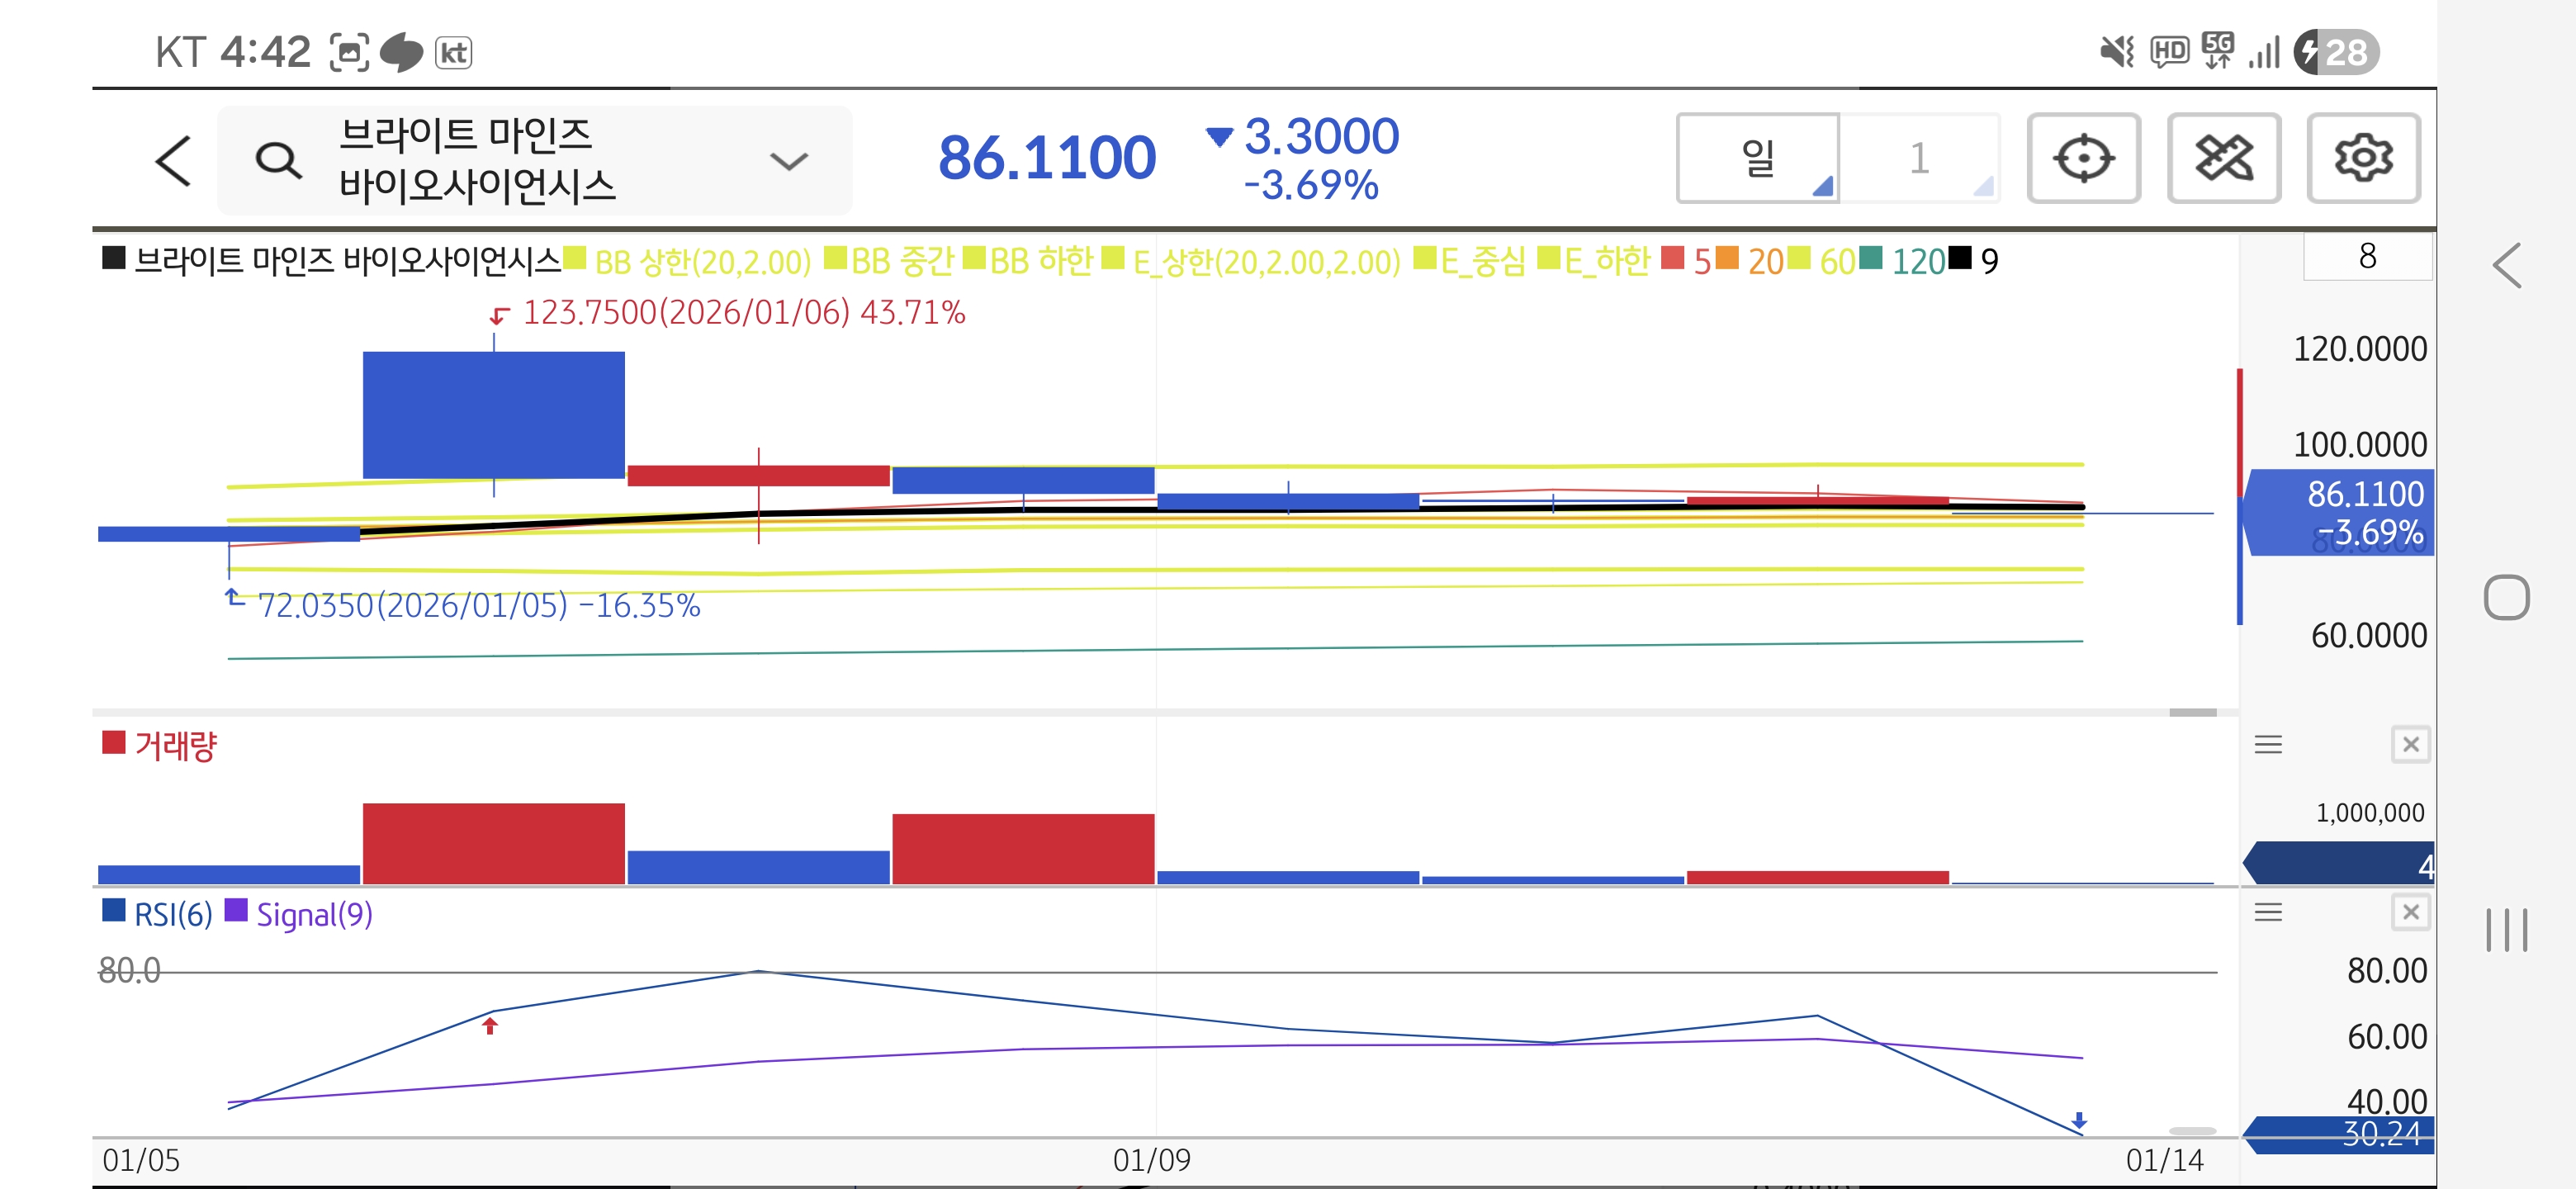Open the interval value 1 dropdown

(x=1918, y=158)
